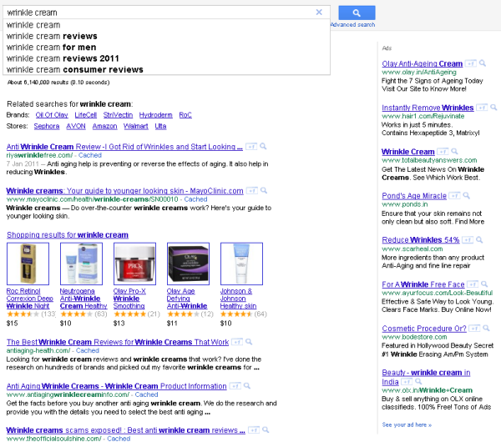
Task: Clear the search box with the X
Action: 319,13
